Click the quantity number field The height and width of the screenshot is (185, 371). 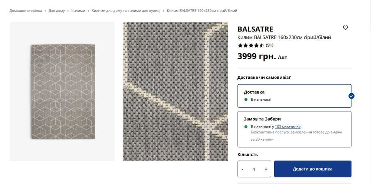click(254, 169)
